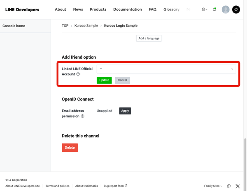Click the red Delete button
The height and width of the screenshot is (191, 247).
pyautogui.click(x=70, y=148)
